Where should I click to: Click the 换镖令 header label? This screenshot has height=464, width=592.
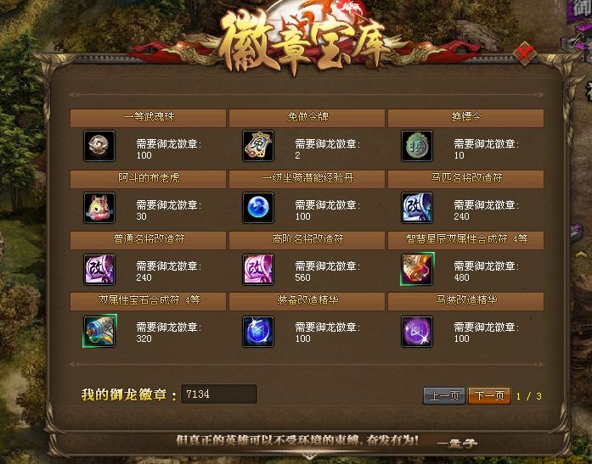pos(466,118)
